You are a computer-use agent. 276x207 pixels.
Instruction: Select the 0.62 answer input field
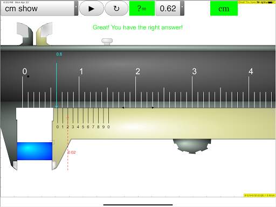click(168, 8)
